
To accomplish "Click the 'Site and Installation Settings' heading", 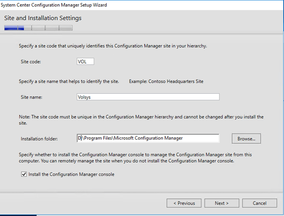I will (43, 18).
